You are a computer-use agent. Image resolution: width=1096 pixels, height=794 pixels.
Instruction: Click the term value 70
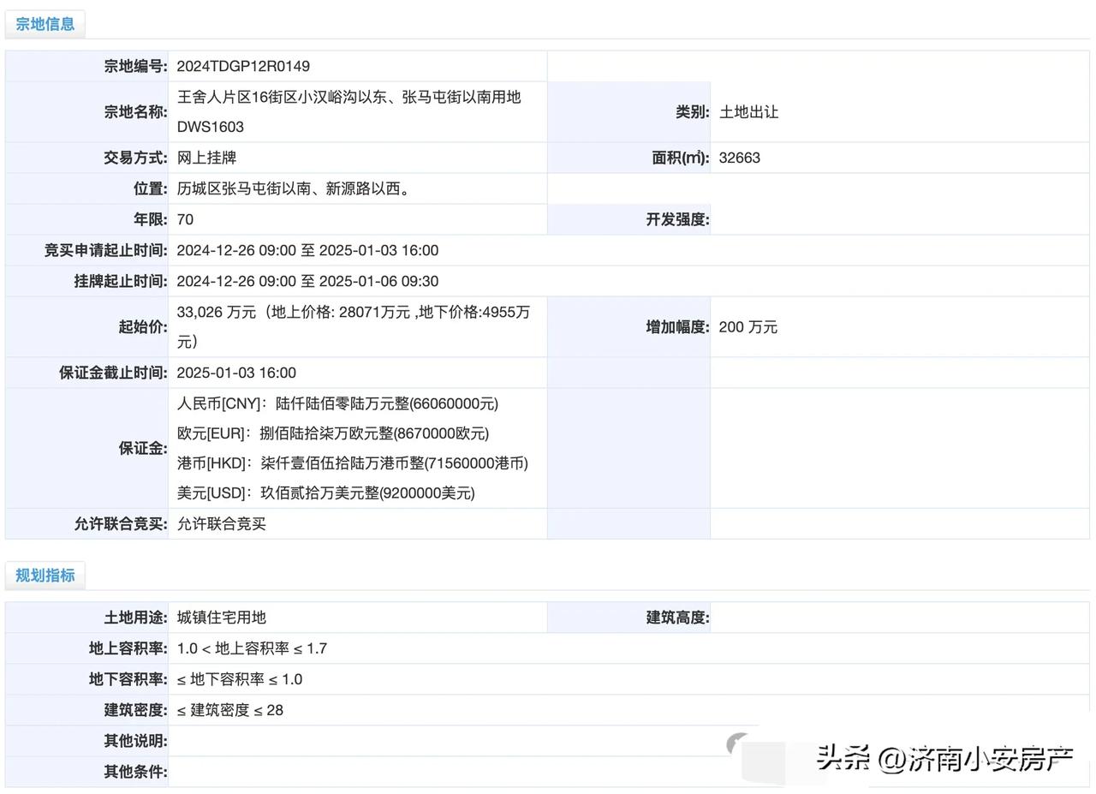coord(185,219)
